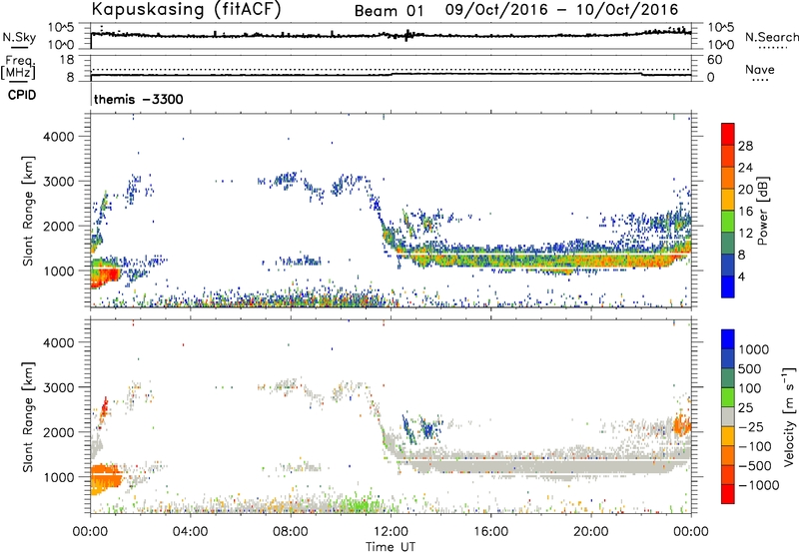Click the "16" power colorbar label
This screenshot has height=553, width=799.
(745, 212)
